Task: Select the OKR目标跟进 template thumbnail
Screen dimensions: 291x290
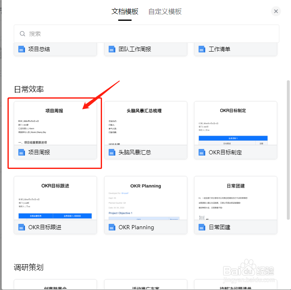Action: click(x=55, y=198)
